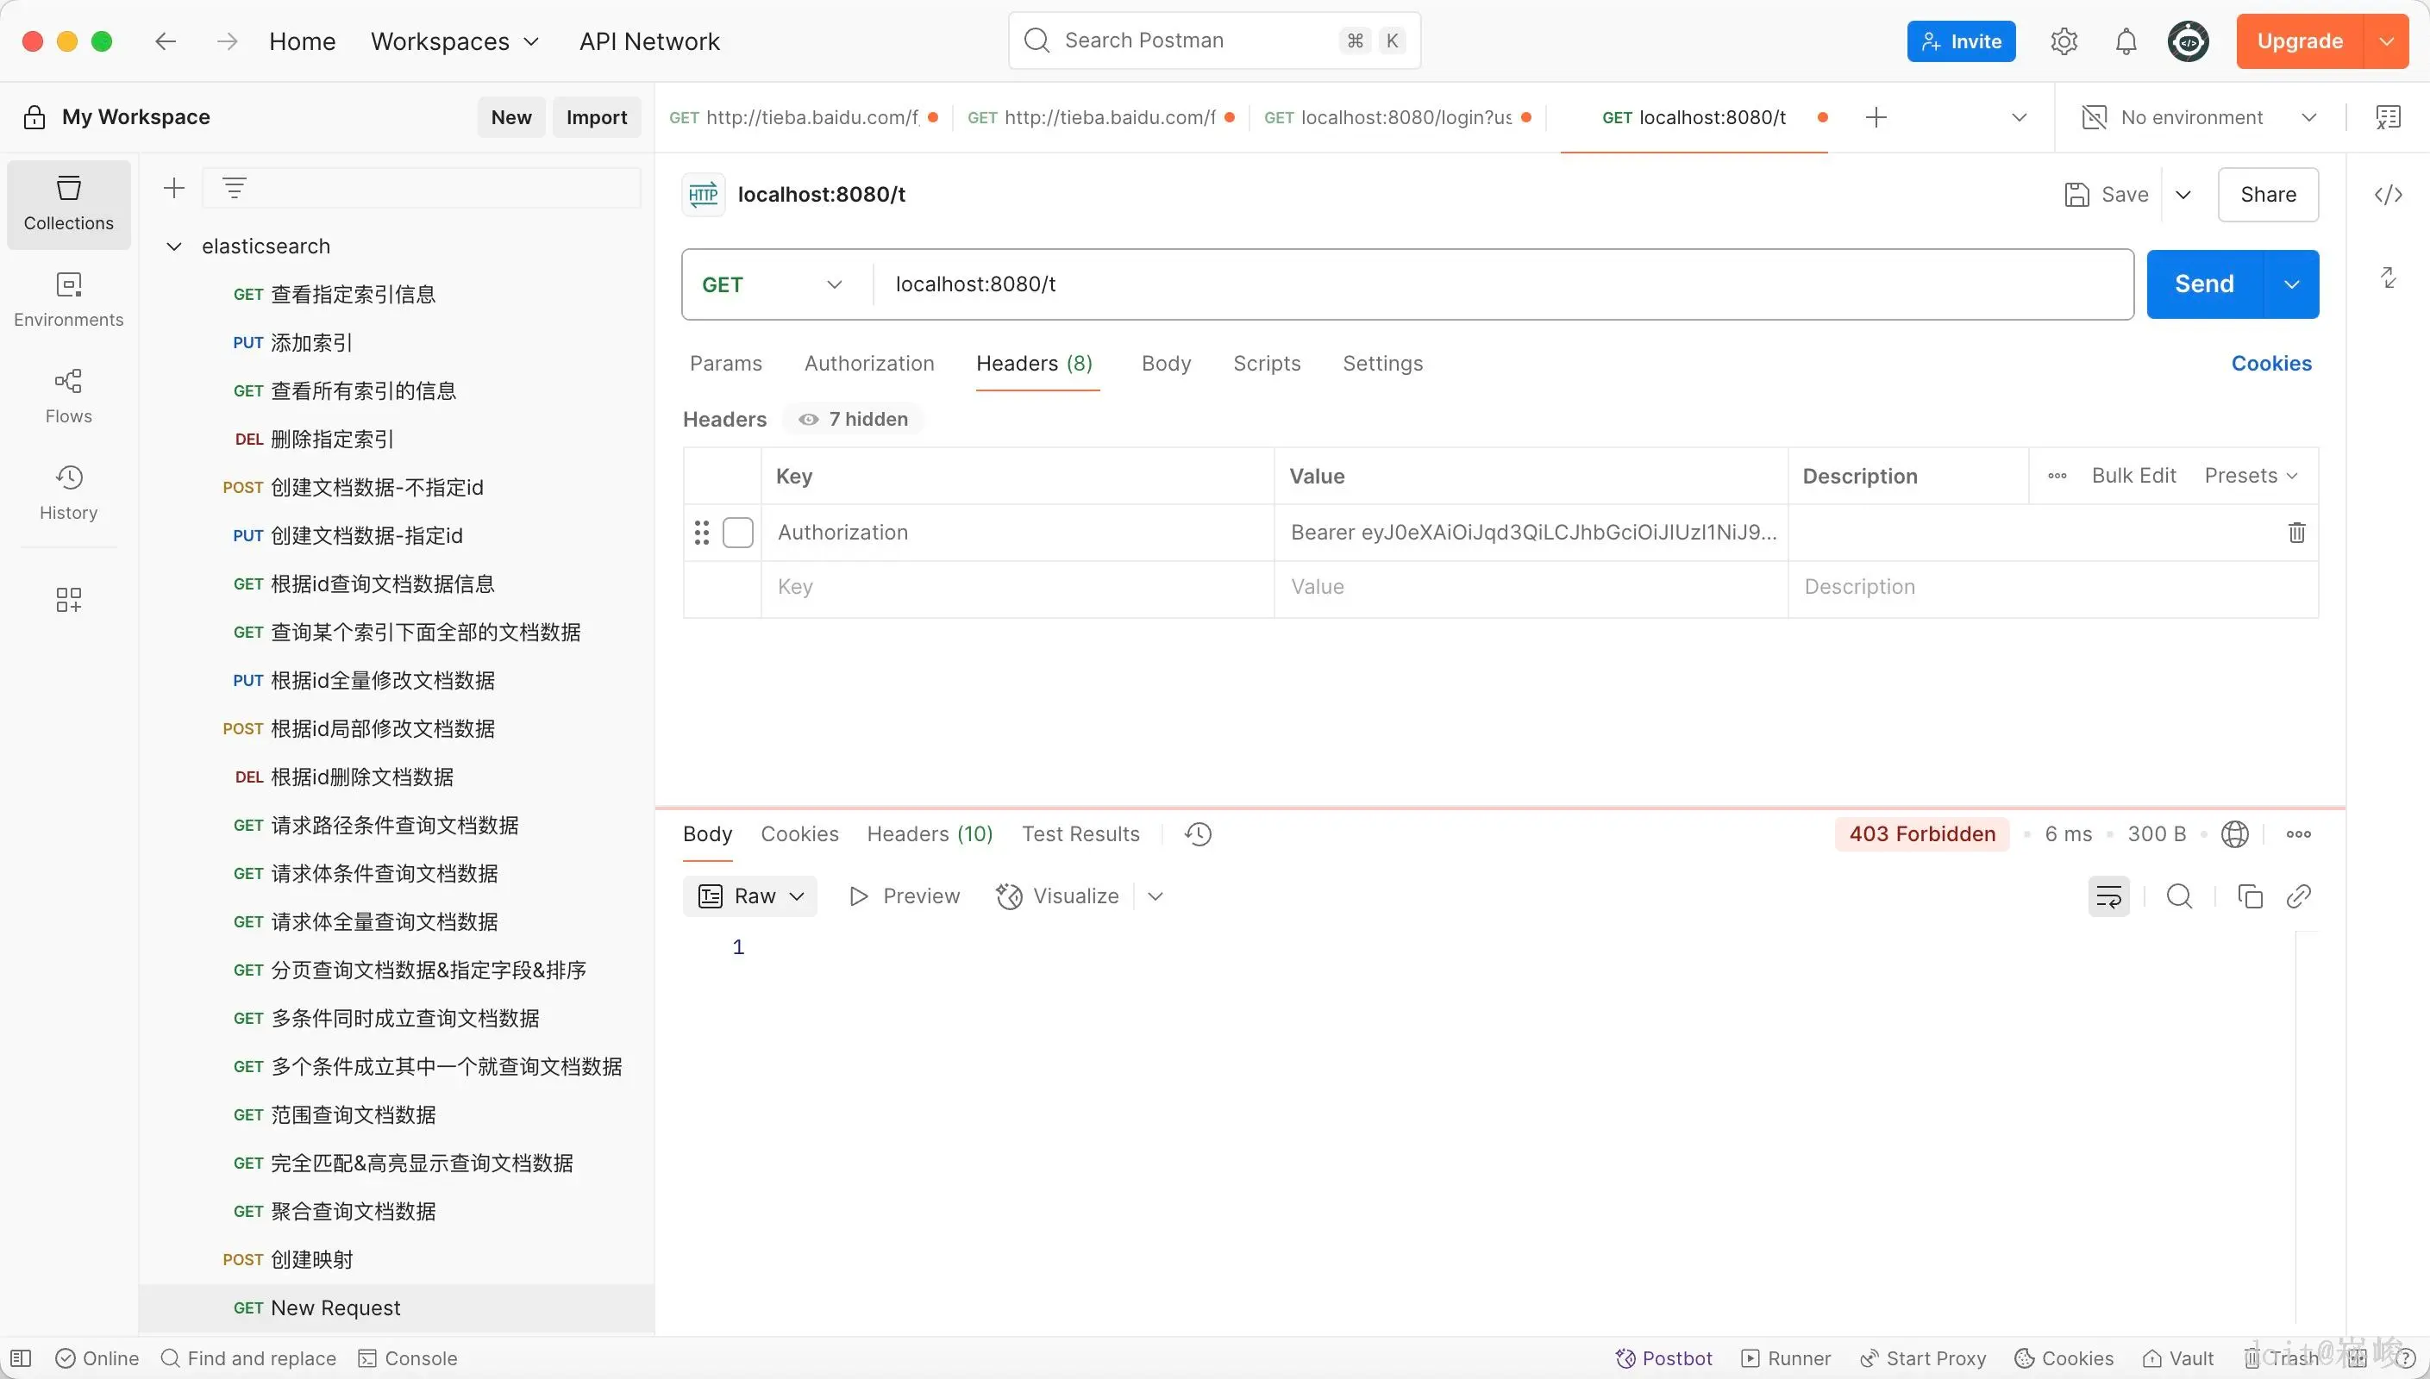The width and height of the screenshot is (2430, 1379).
Task: Open the History sidebar panel
Action: pyautogui.click(x=68, y=492)
